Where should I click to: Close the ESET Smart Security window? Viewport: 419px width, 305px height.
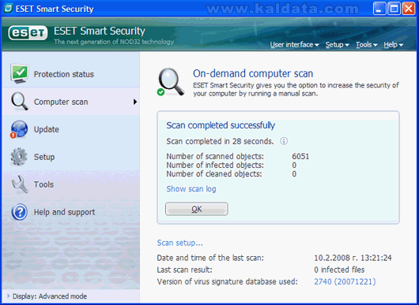pyautogui.click(x=409, y=9)
